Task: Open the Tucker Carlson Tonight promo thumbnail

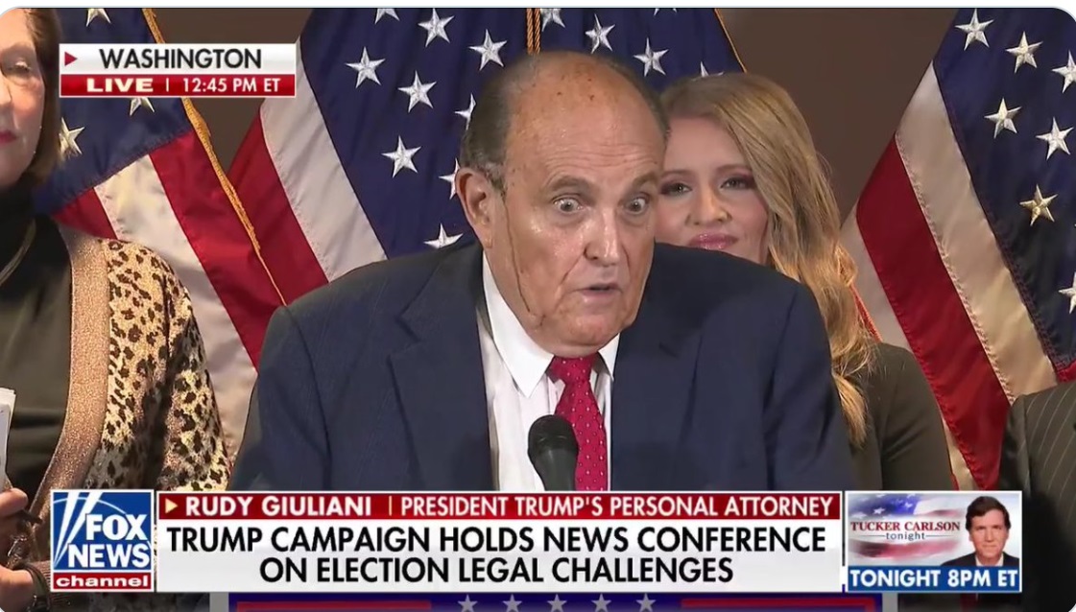Action: coord(934,529)
